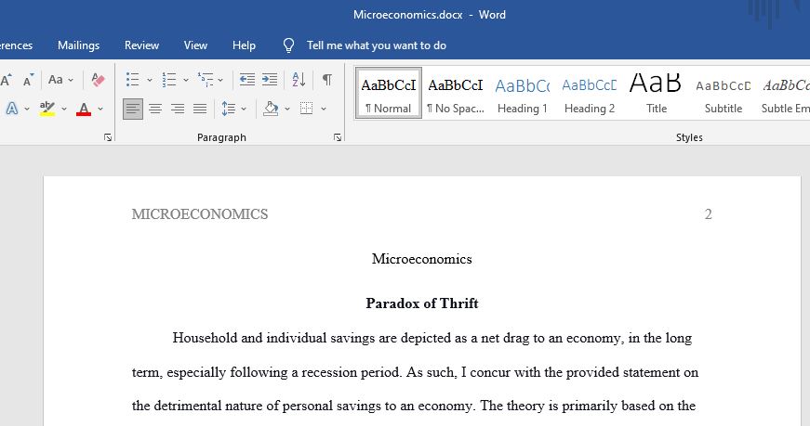Screen dimensions: 810x426
Task: Open the References tab
Action: click(x=16, y=45)
